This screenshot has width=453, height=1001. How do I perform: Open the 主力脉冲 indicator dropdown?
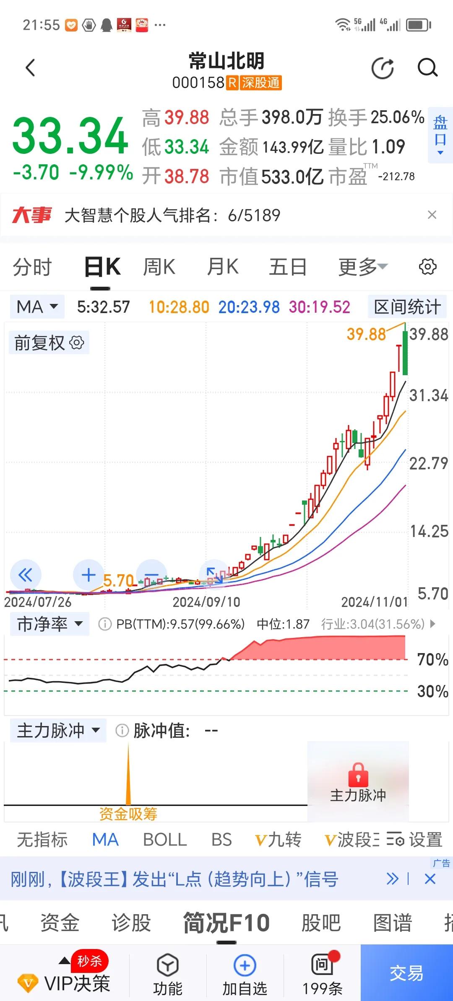tap(58, 731)
